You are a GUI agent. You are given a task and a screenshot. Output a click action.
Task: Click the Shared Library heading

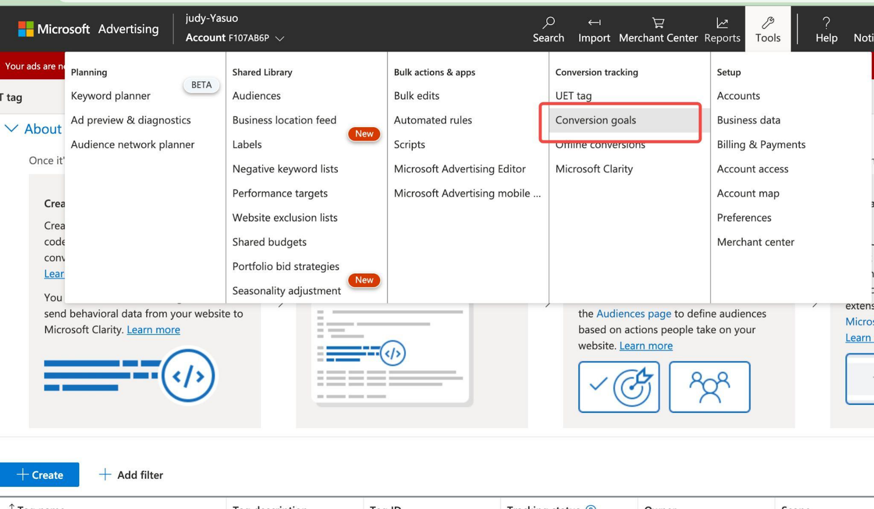point(262,72)
